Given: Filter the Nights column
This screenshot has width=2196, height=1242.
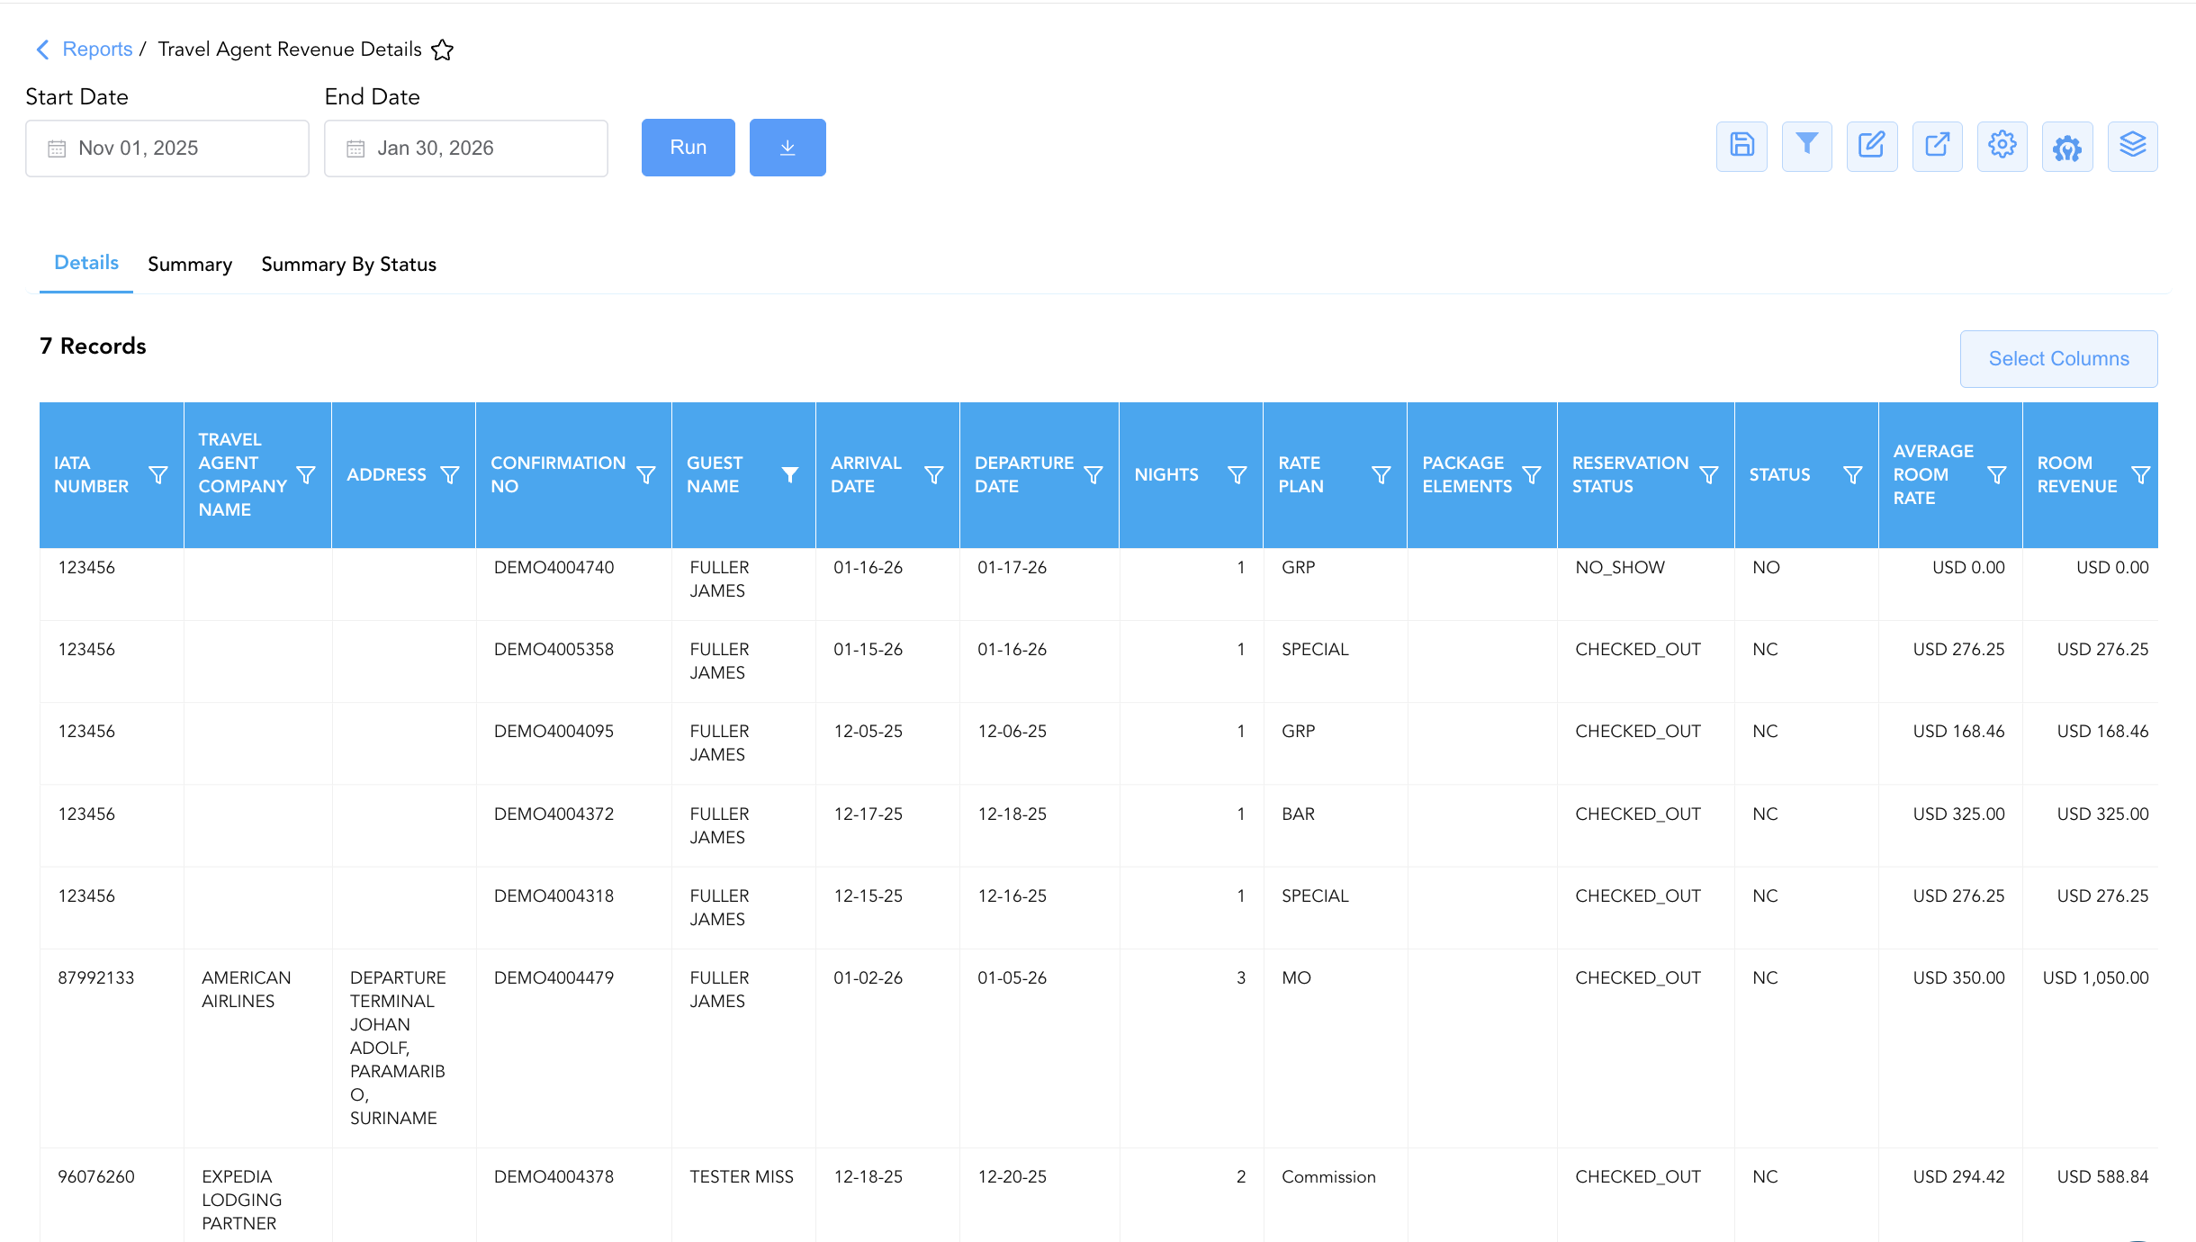Looking at the screenshot, I should [1237, 474].
